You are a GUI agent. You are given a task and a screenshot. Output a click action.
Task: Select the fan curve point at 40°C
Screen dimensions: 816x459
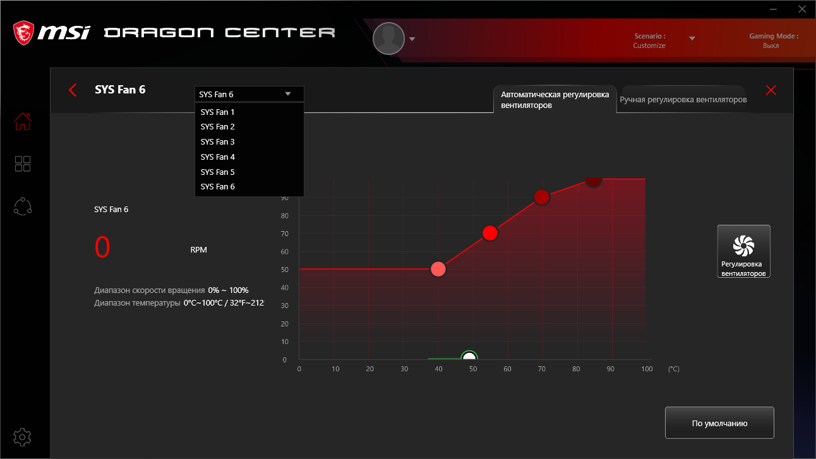click(438, 270)
